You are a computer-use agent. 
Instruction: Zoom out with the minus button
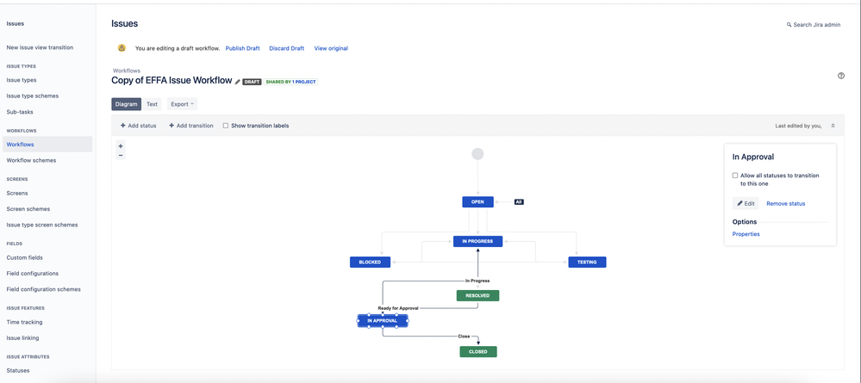(x=121, y=155)
